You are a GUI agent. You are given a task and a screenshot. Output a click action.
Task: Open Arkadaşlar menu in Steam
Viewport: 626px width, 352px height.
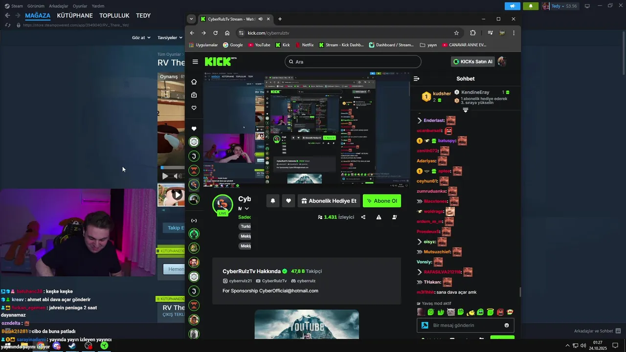59,6
